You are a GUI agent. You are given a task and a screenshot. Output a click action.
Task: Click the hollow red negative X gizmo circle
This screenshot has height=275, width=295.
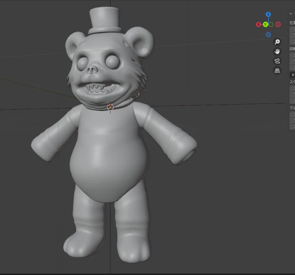[x=278, y=25]
